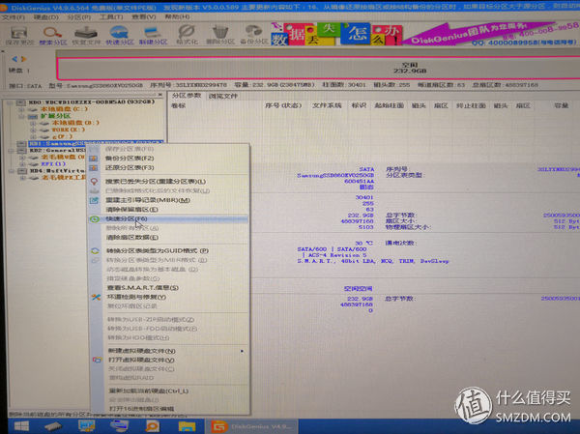The image size is (580, 434).
Task: Click the convert to GUID menu icon
Action: coord(95,251)
